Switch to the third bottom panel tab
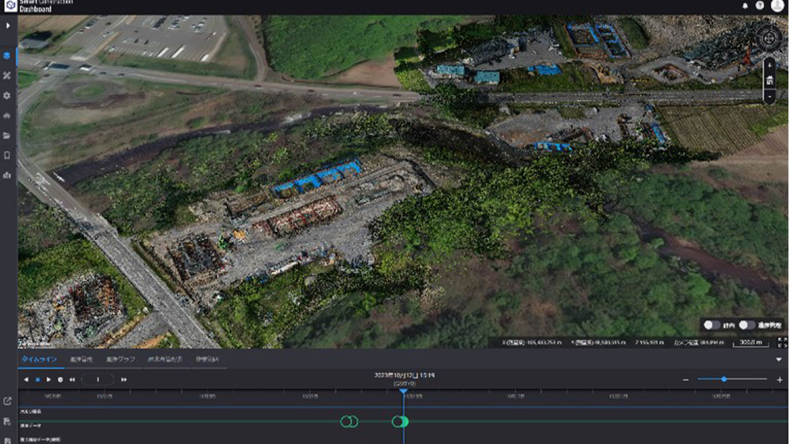789x444 pixels. pyautogui.click(x=120, y=360)
